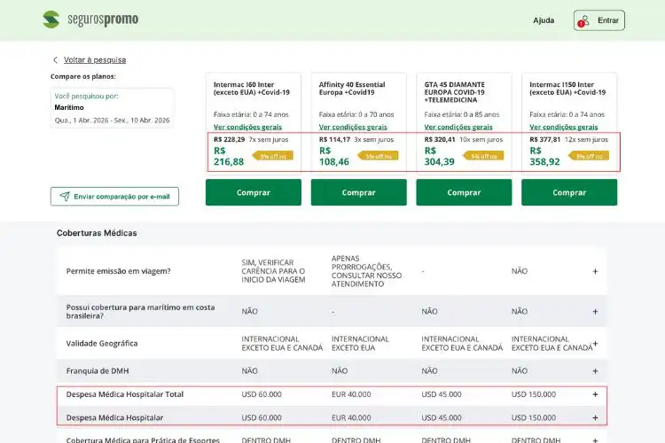Click Comprar for the Affinity 40 Essential plan
Viewport: 665px width, 443px height.
click(359, 192)
